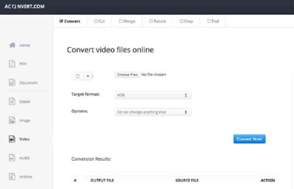Viewport: 294px width, 189px height.
Task: Open the PDF converter icon
Action: (x=12, y=64)
